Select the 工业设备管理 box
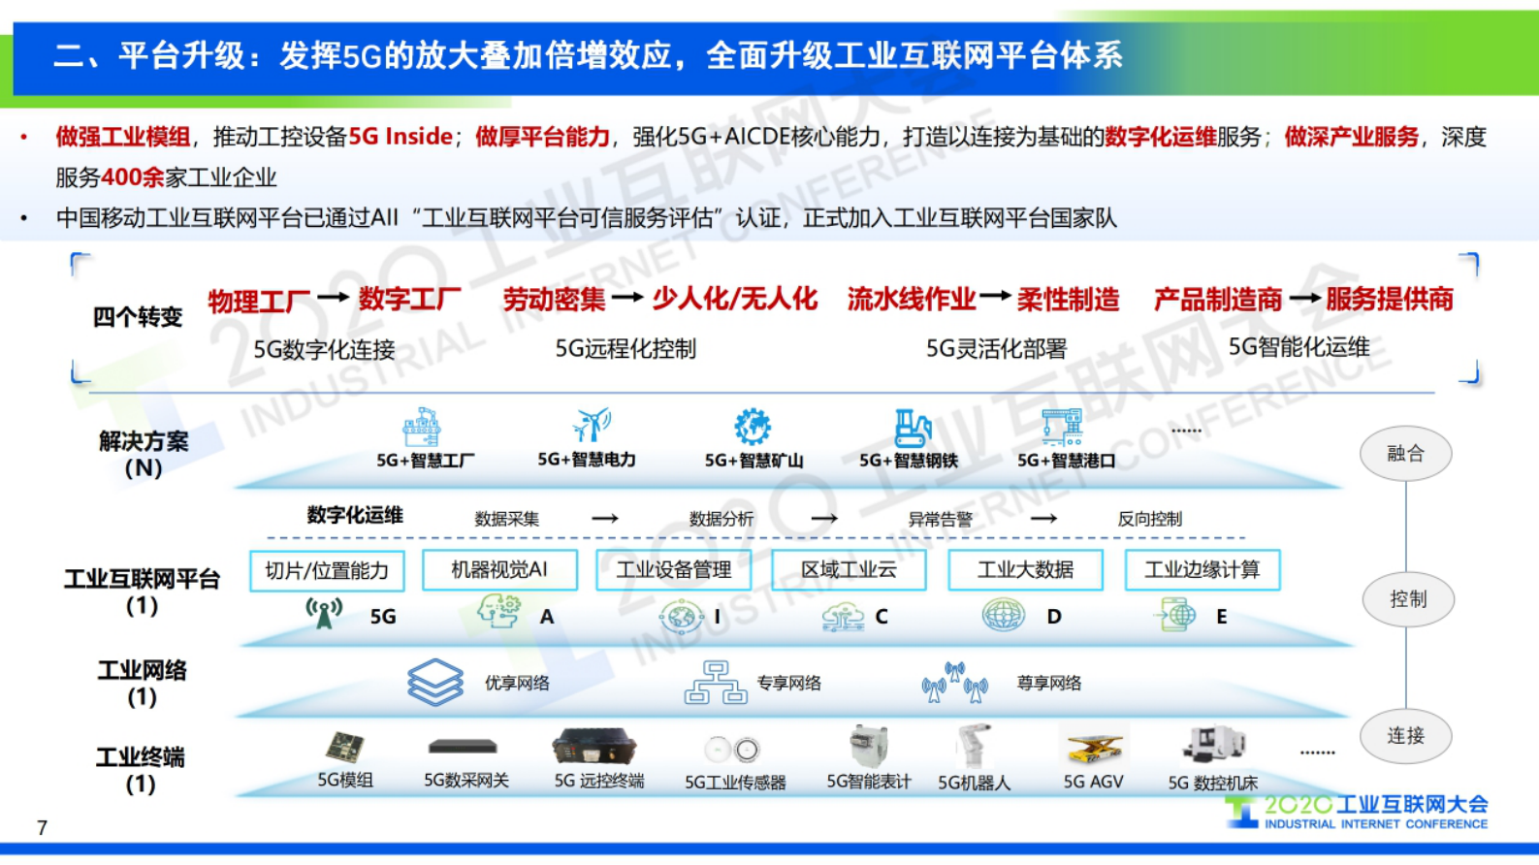 coord(674,570)
